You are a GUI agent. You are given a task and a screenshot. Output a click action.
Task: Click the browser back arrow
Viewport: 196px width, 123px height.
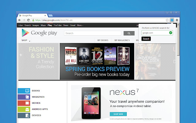(20, 20)
